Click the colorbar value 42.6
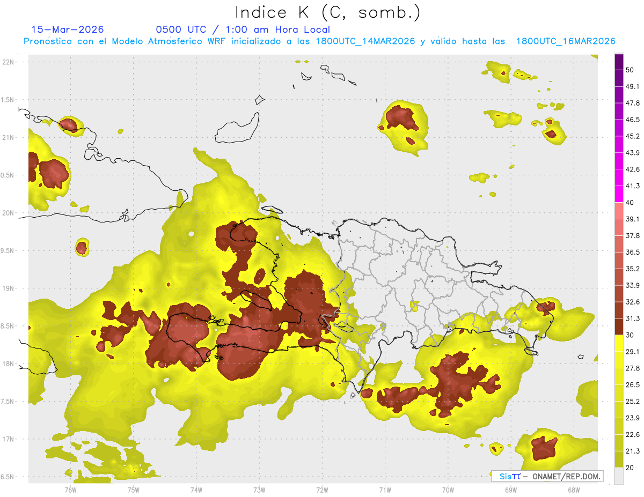 pos(633,169)
